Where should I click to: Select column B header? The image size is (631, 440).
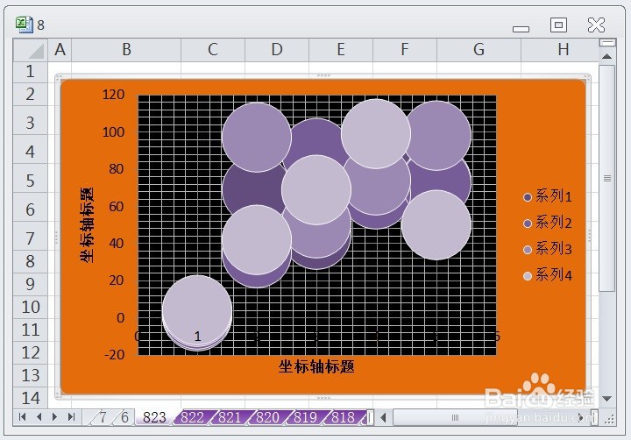(126, 50)
